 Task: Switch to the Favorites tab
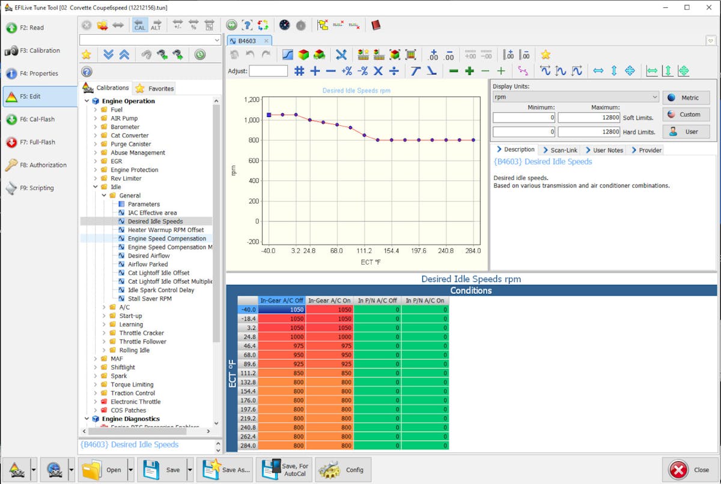[x=154, y=88]
